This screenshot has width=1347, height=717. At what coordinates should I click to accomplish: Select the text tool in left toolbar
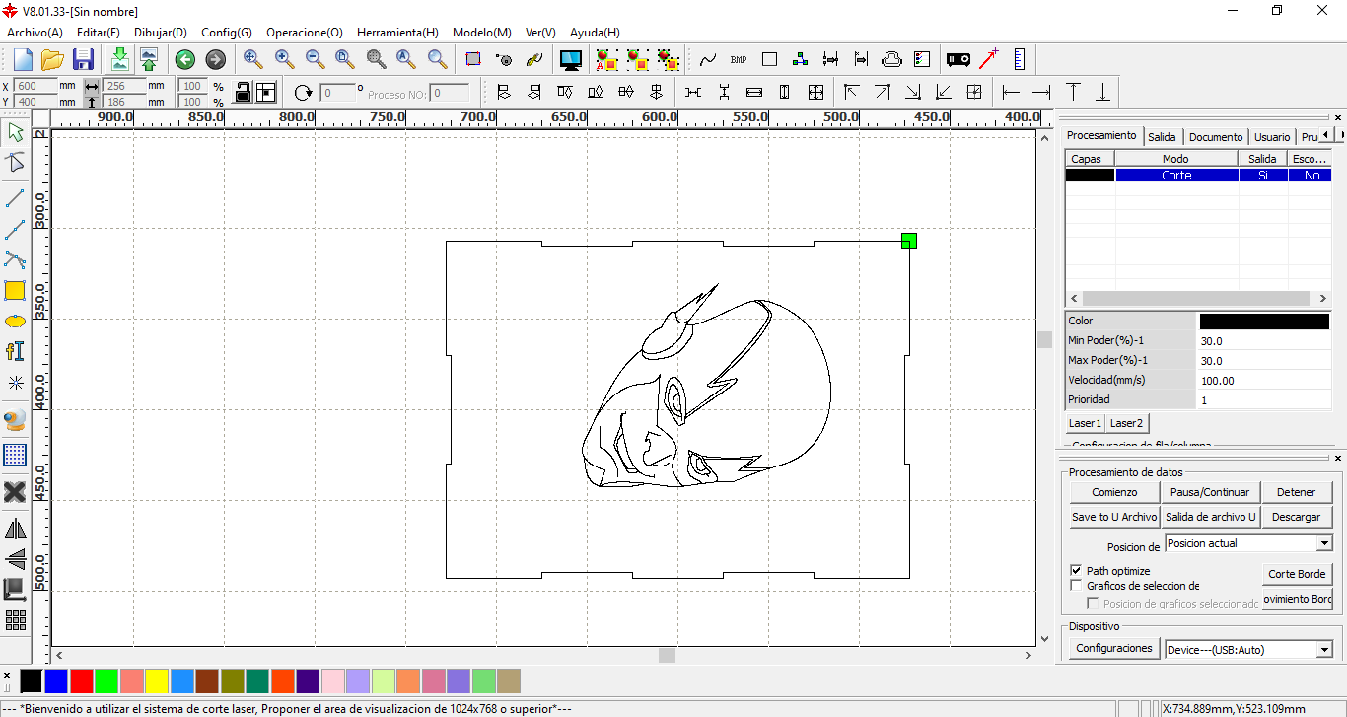(x=15, y=351)
